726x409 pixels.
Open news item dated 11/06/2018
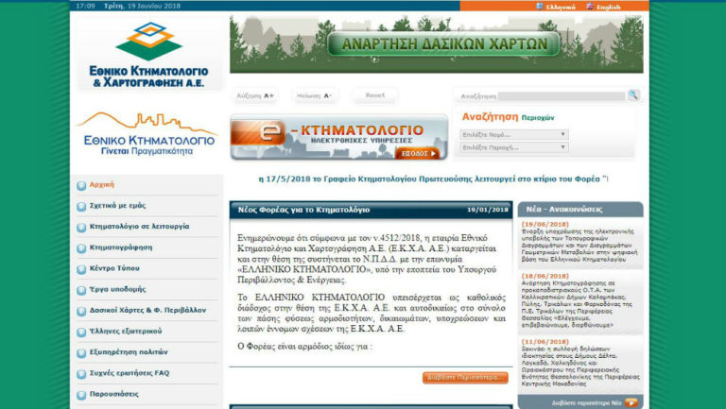click(580, 363)
